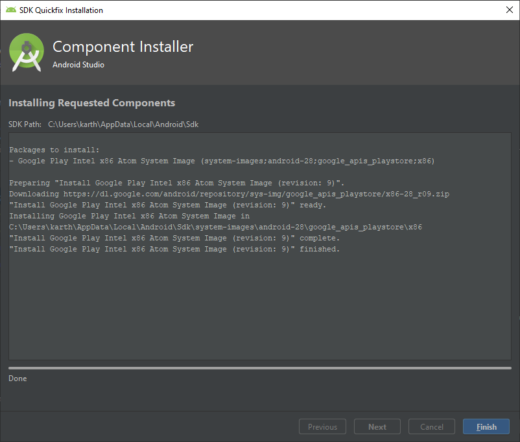520x442 pixels.
Task: Click the log line ending with 'finished.'
Action: tap(174, 249)
